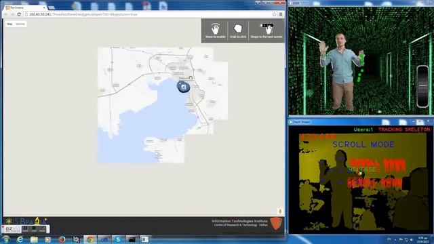
Task: Select the PanGreece tab
Action: coord(25,7)
